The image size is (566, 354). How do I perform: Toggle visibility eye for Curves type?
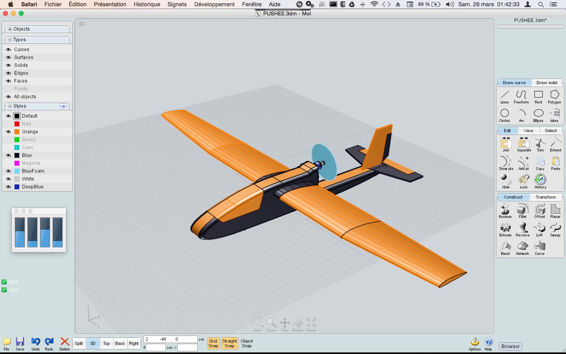8,50
